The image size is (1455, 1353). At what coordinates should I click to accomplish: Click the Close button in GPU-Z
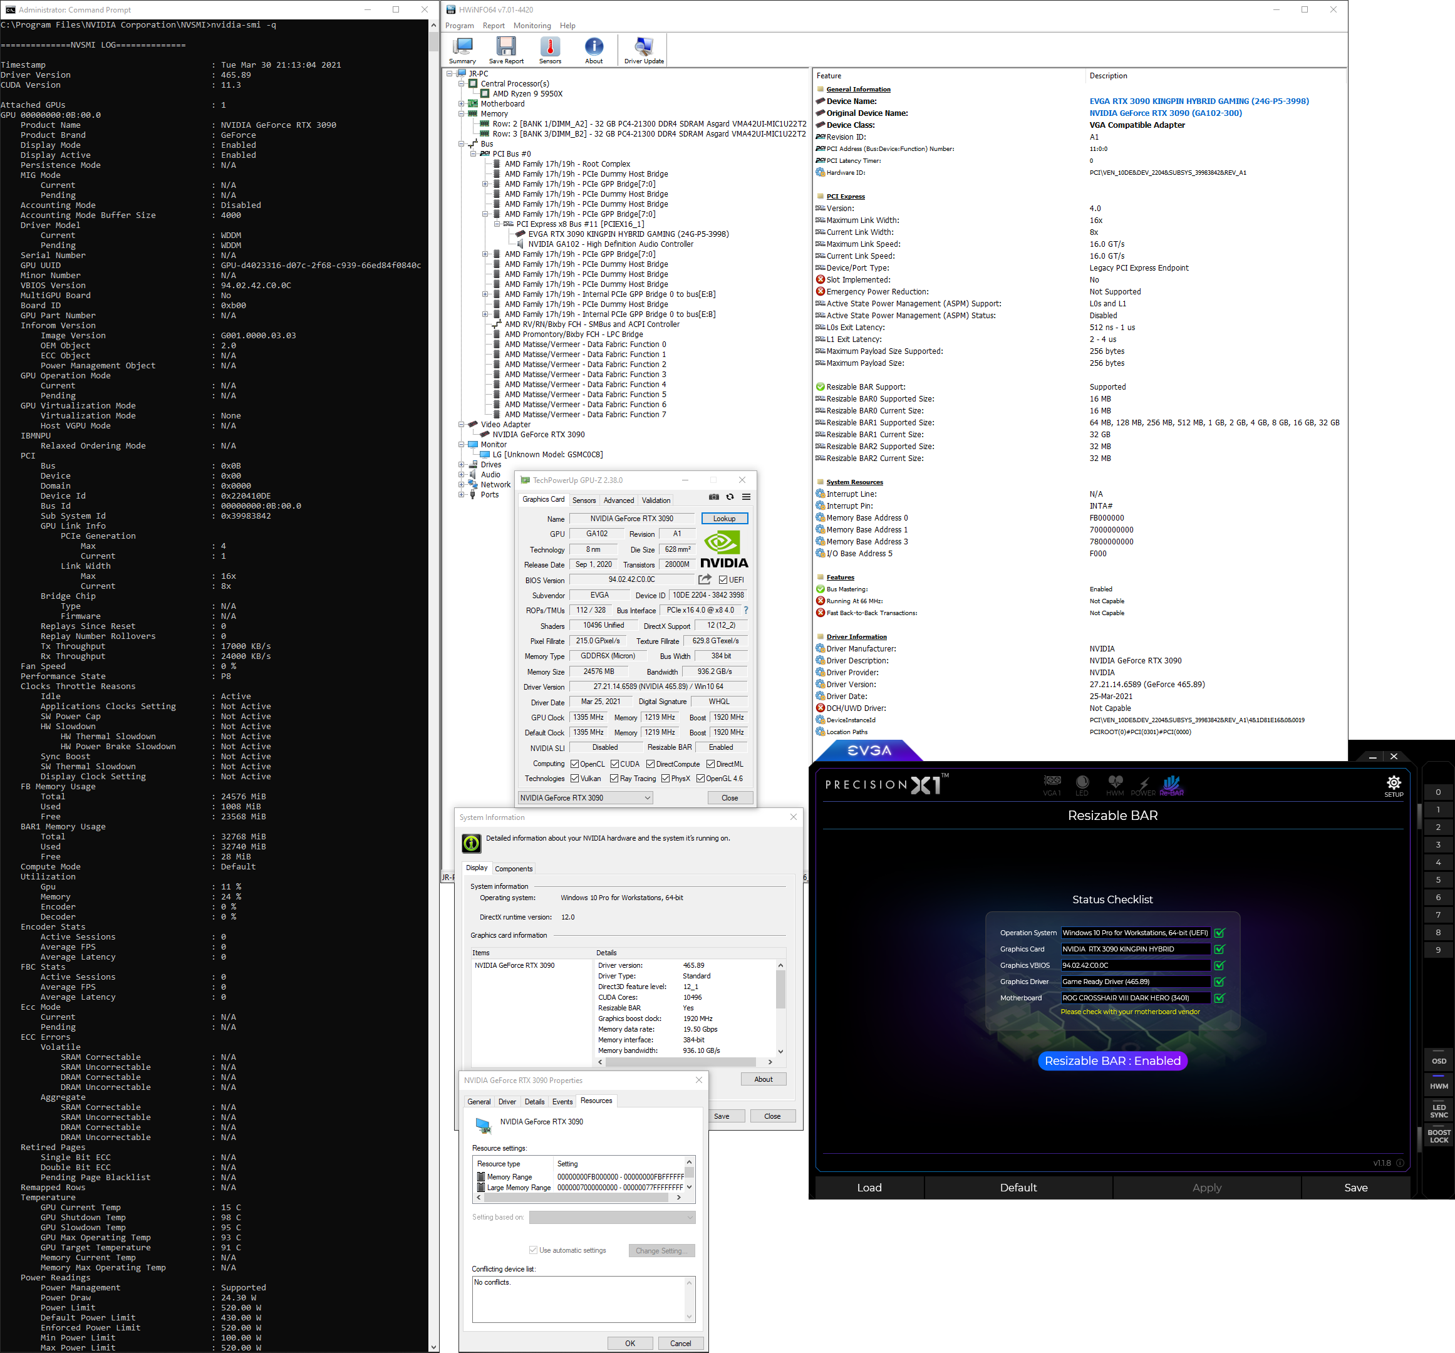click(730, 797)
